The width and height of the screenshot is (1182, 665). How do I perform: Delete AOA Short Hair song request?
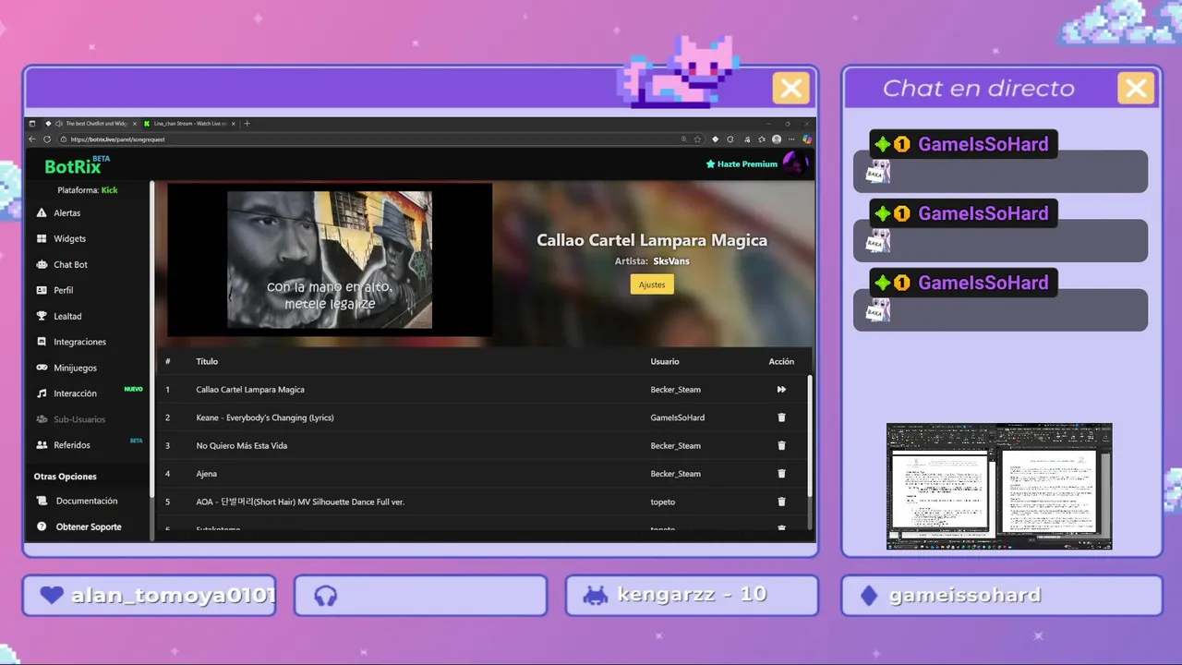[781, 502]
